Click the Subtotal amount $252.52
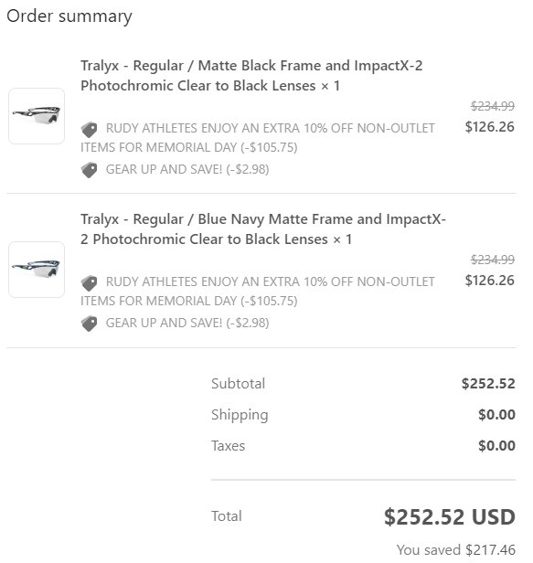533x563 pixels. pos(488,384)
